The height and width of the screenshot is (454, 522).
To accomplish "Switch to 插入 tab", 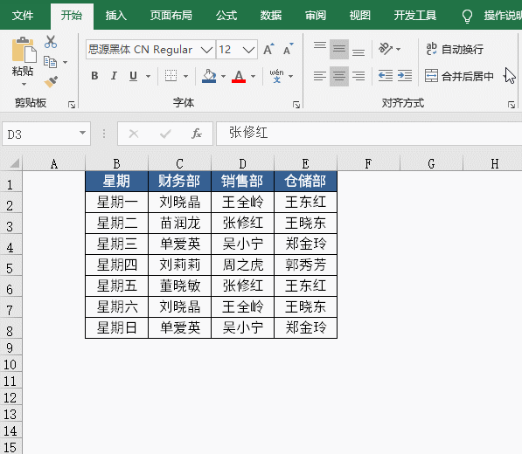I will 115,16.
